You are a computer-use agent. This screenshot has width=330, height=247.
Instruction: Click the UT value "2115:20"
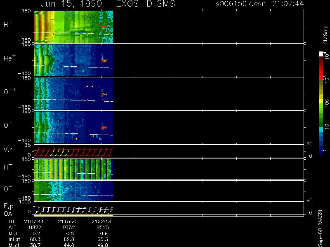68,221
